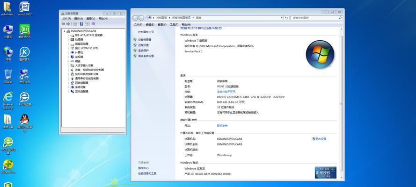416x187 pixels.
Task: Expand the 端口 (COM 和 LPT) node
Action: coord(68,48)
